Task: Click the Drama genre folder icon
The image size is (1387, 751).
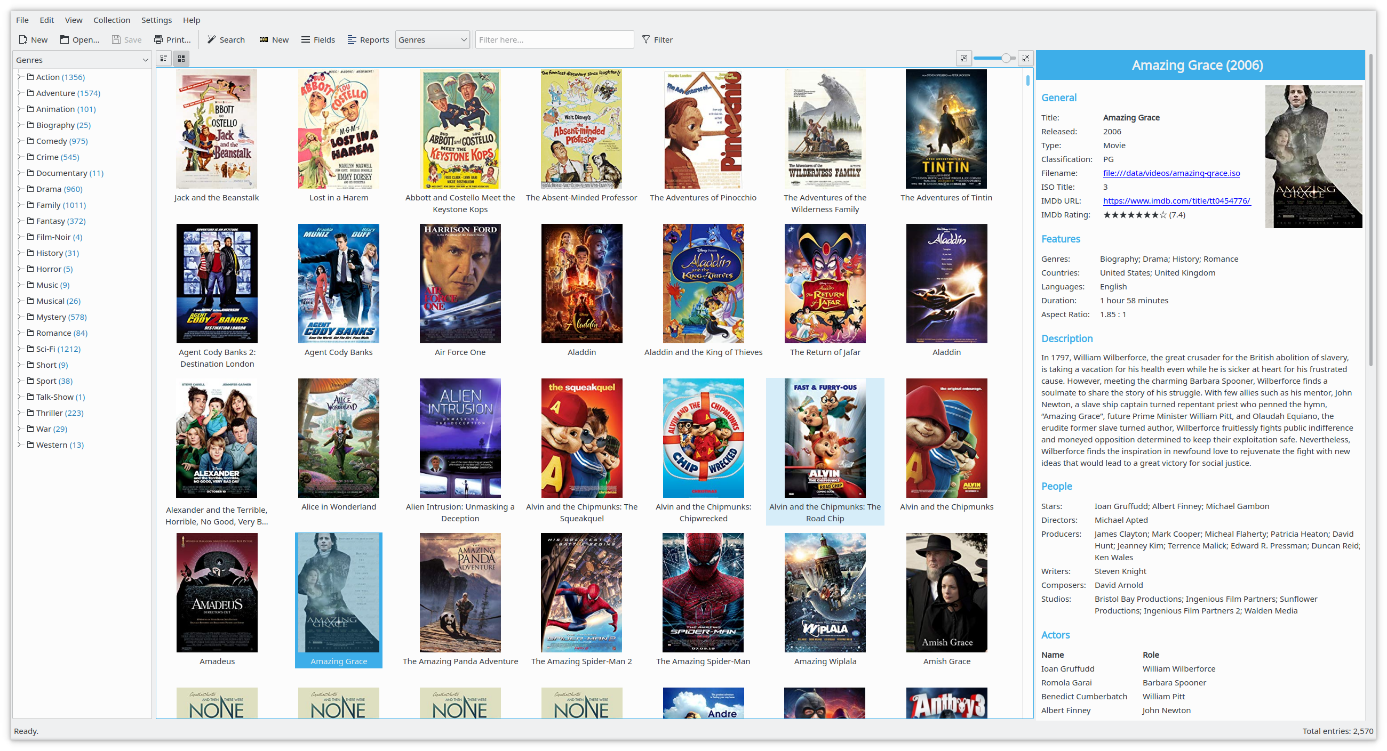Action: [31, 189]
